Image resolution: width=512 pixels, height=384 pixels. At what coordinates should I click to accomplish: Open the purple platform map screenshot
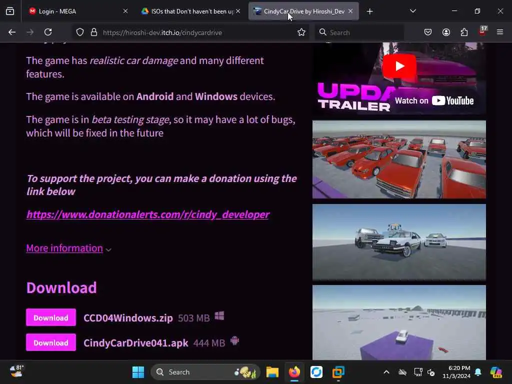coord(399,322)
